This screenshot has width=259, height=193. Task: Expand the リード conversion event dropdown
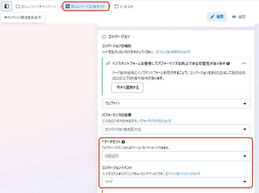pyautogui.click(x=176, y=182)
